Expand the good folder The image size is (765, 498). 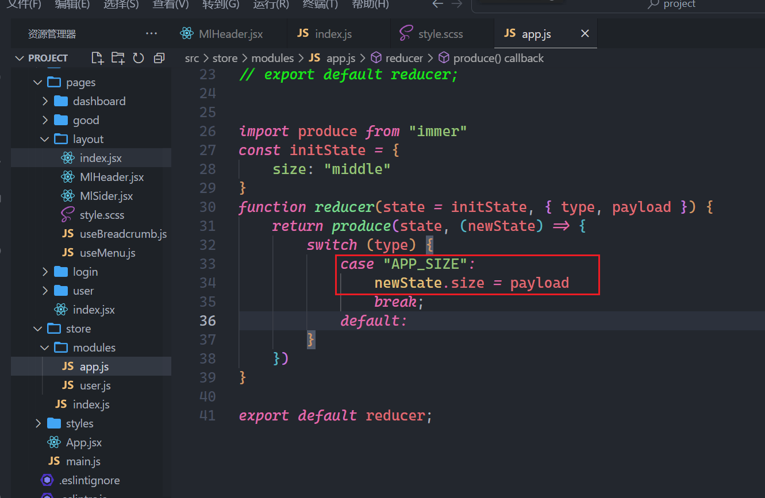coord(45,120)
